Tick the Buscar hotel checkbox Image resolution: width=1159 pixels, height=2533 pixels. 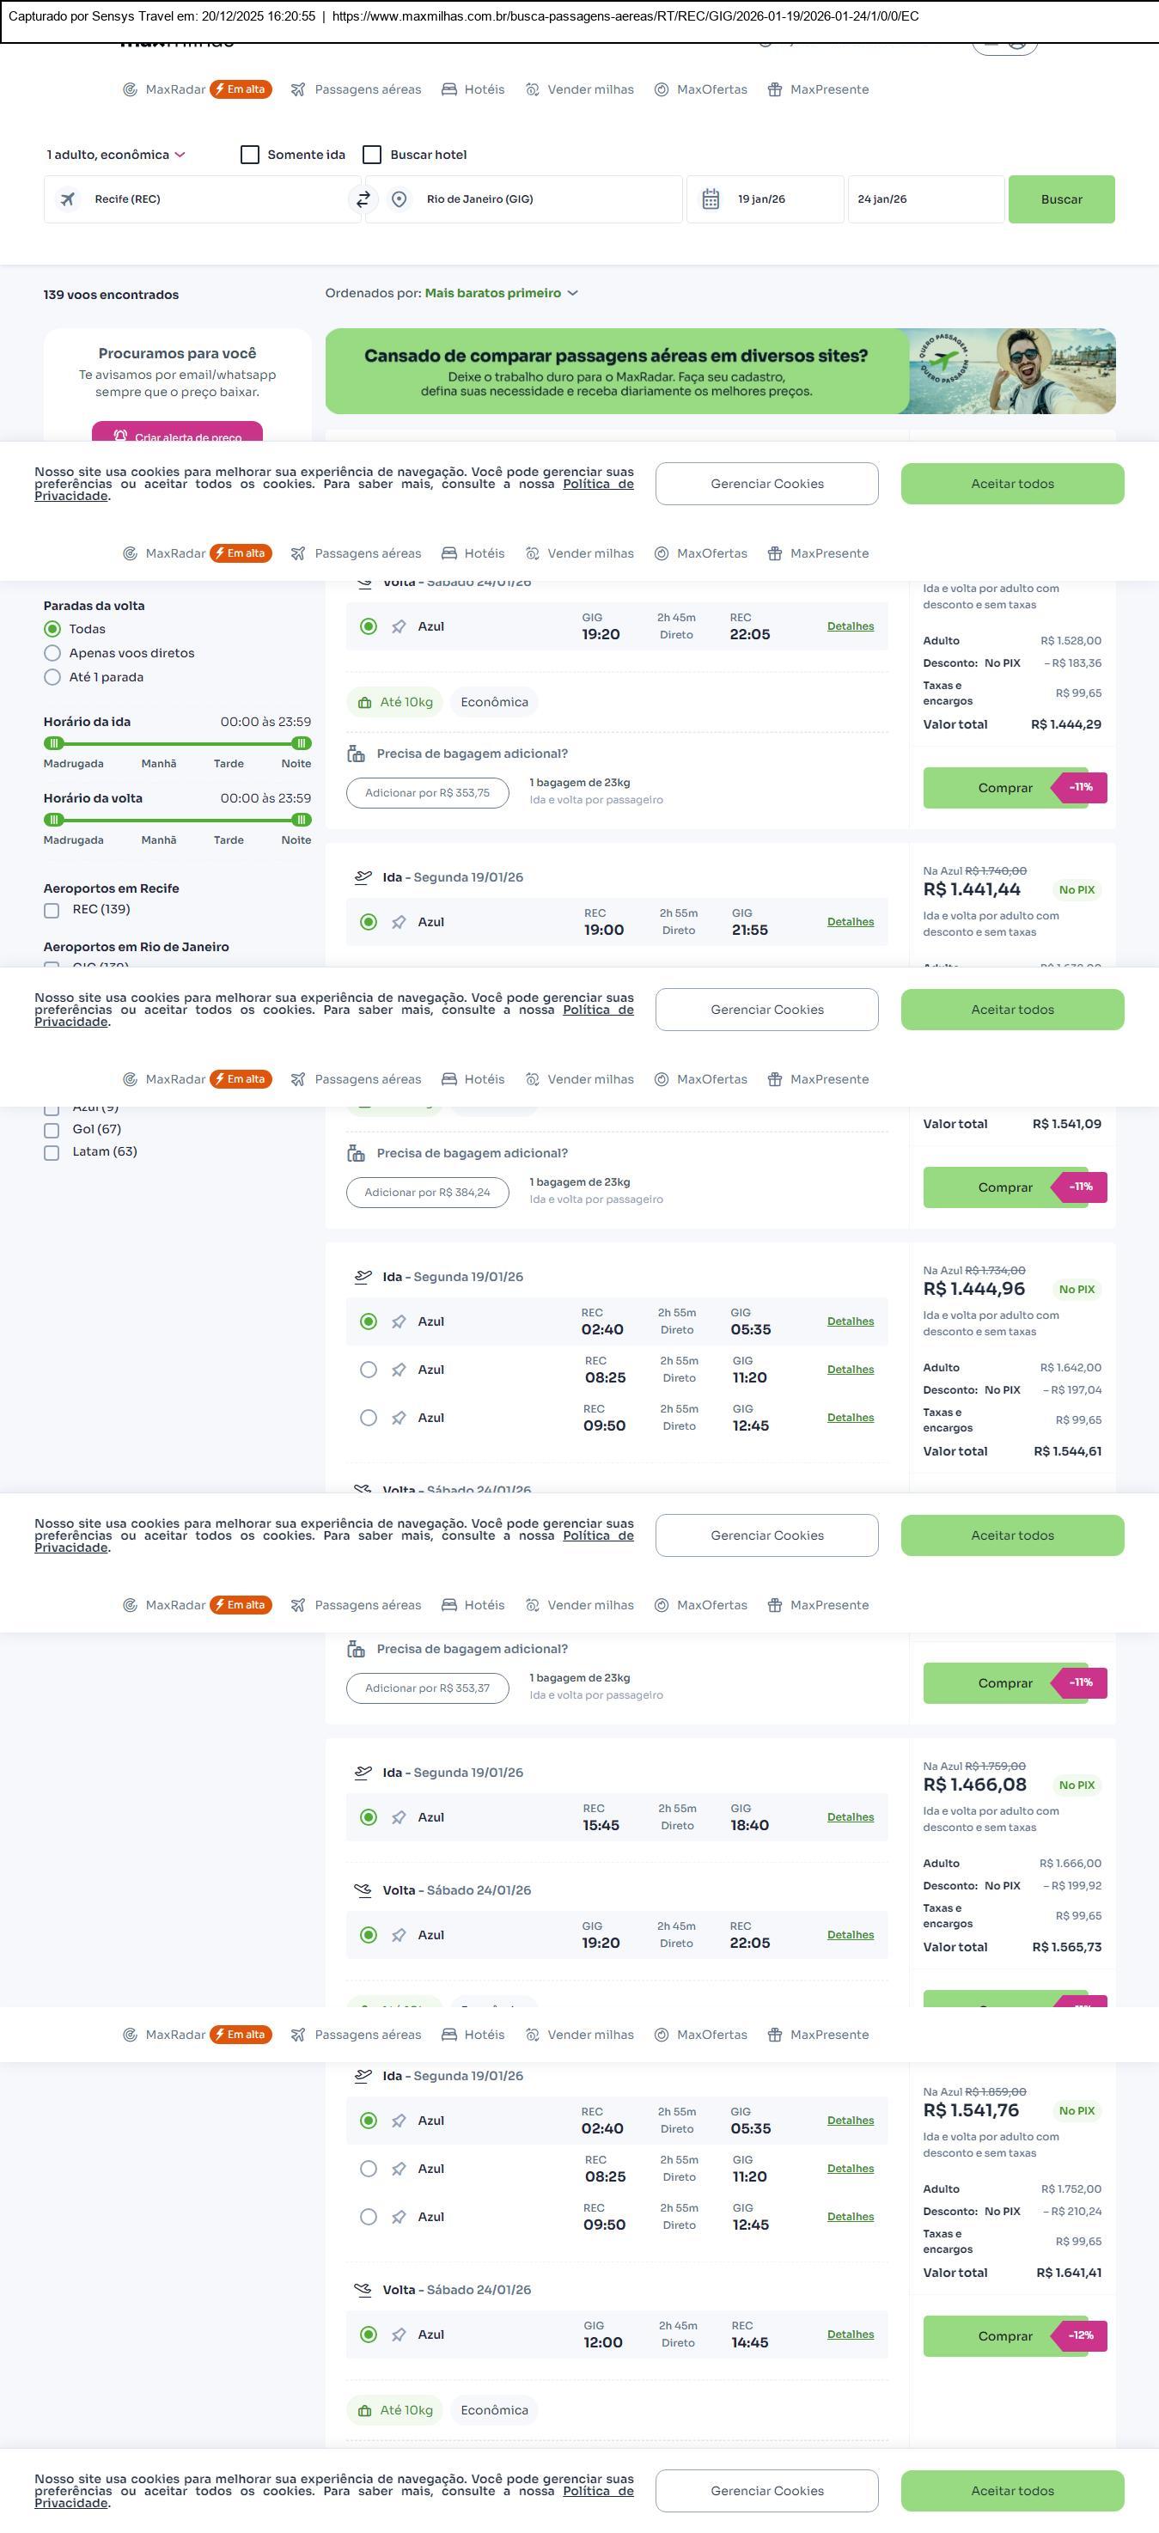[372, 156]
